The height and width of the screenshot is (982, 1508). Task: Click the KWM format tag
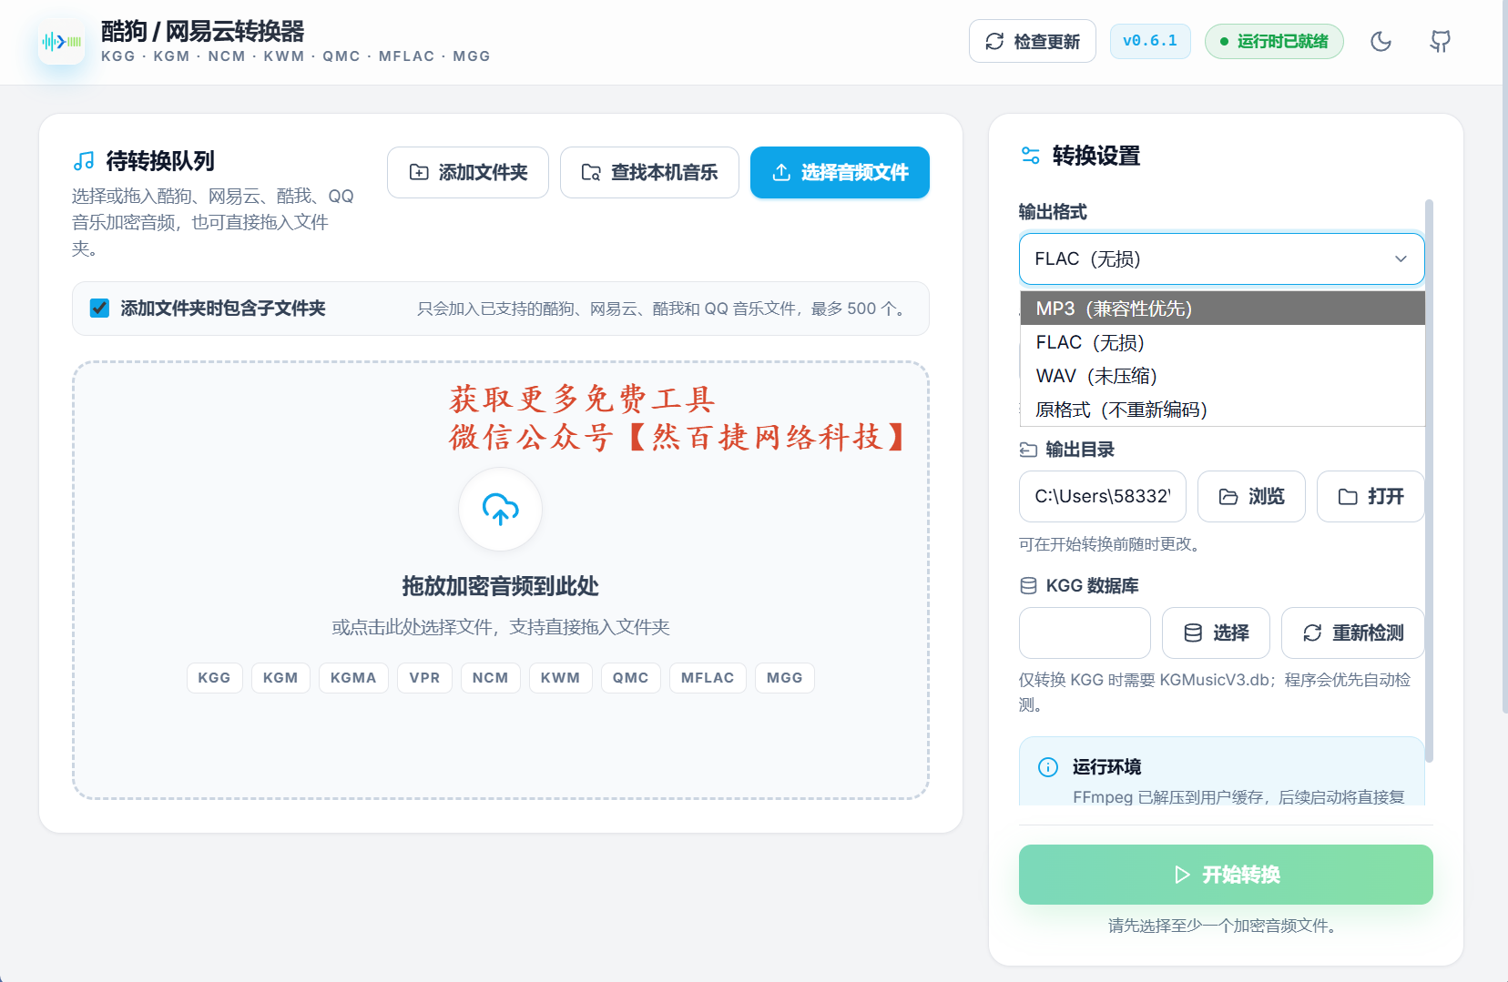point(561,678)
